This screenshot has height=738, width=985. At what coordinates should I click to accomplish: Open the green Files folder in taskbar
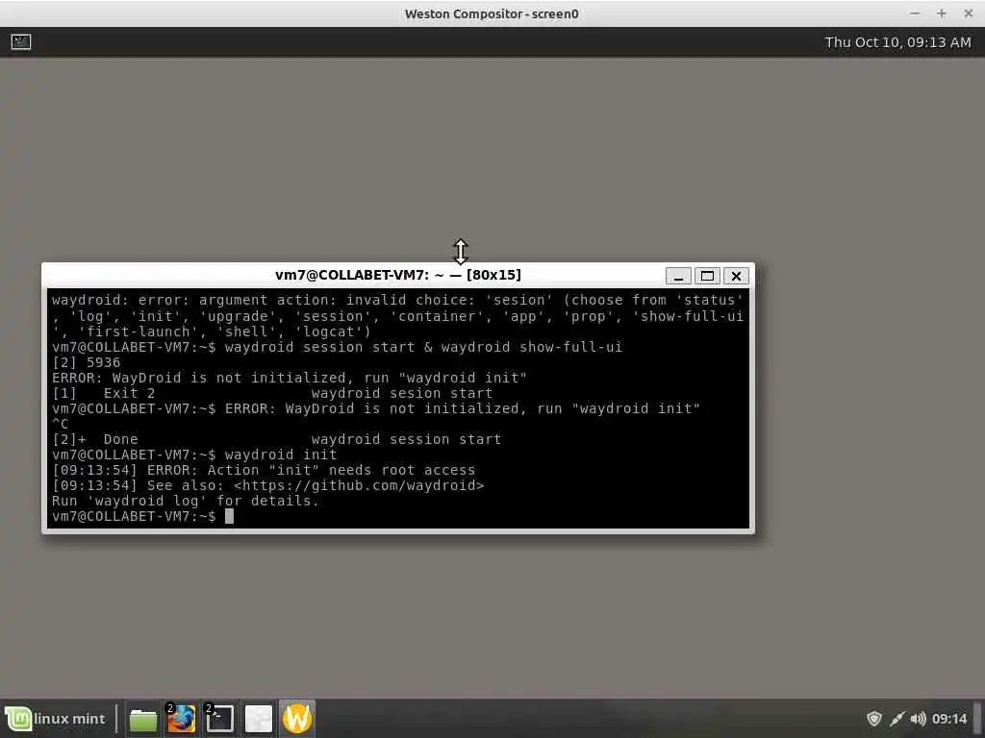point(142,719)
